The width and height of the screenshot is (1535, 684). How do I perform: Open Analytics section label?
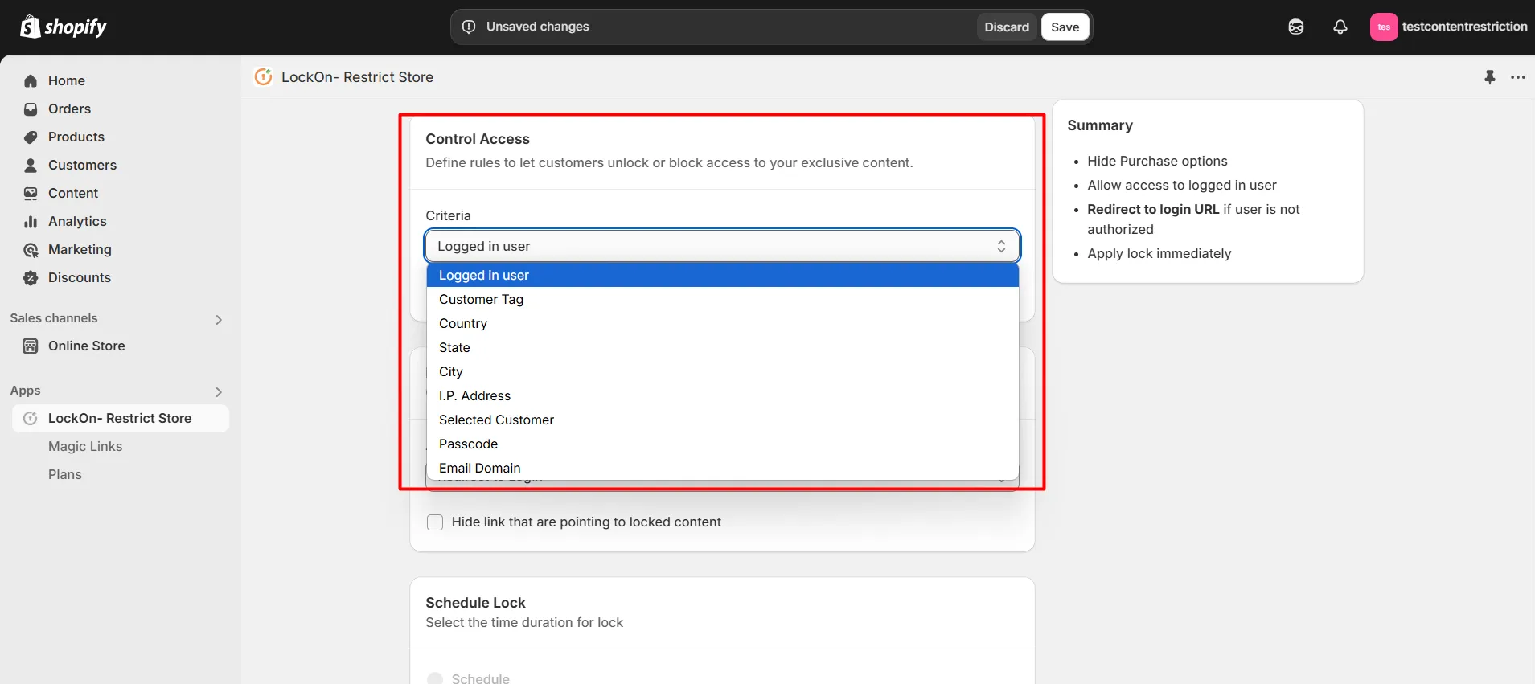(x=77, y=221)
